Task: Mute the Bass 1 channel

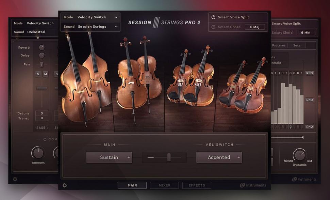Action: pos(45,74)
